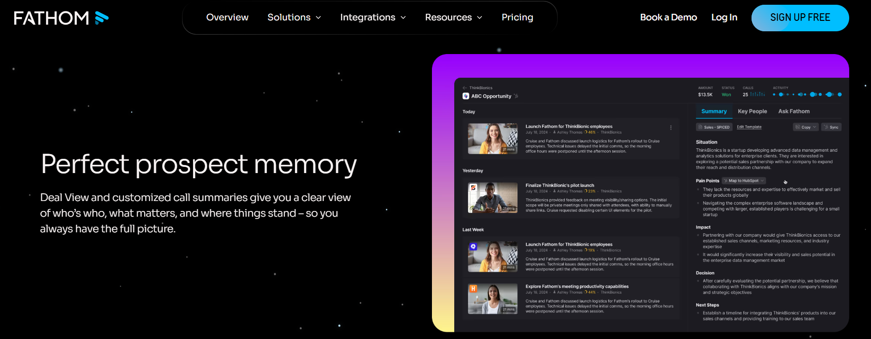The image size is (871, 339).
Task: Open Last Week's Launch Fathom meeting thumbnail
Action: (x=493, y=257)
